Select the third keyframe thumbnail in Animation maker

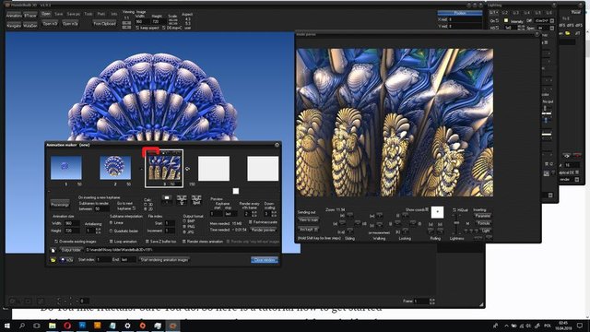165,168
